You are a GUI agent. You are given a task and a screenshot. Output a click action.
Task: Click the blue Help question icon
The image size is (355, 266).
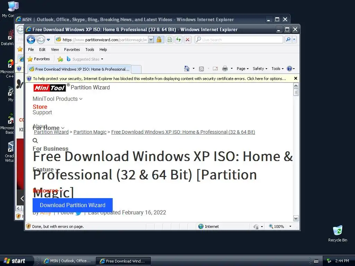point(289,69)
